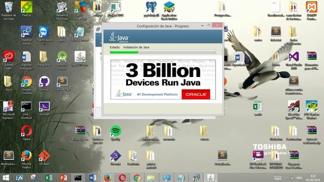Launch Google Chrome desktop shortcut
Image resolution: width=324 pixels, height=182 pixels.
click(26, 85)
